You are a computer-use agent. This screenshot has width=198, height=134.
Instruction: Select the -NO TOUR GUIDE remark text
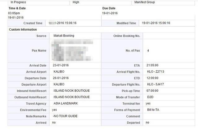pyautogui.click(x=65, y=116)
